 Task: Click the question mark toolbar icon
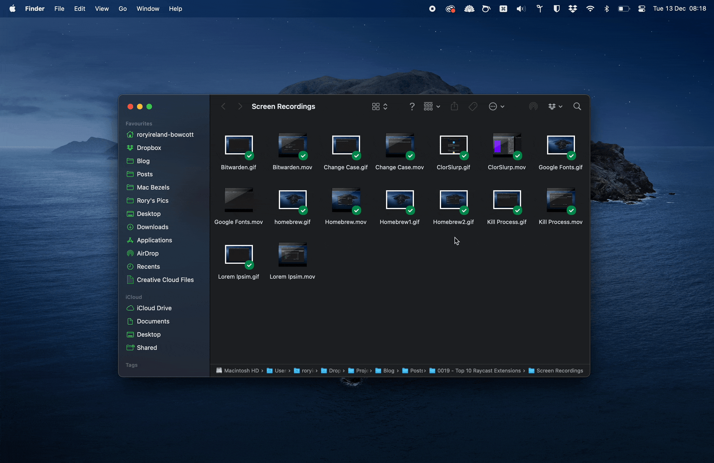point(412,107)
